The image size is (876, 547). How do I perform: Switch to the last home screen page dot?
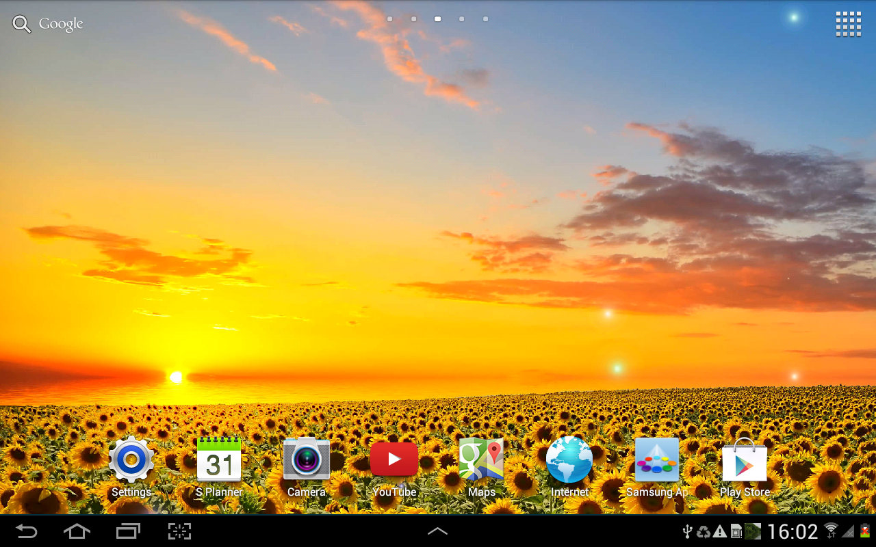click(486, 19)
